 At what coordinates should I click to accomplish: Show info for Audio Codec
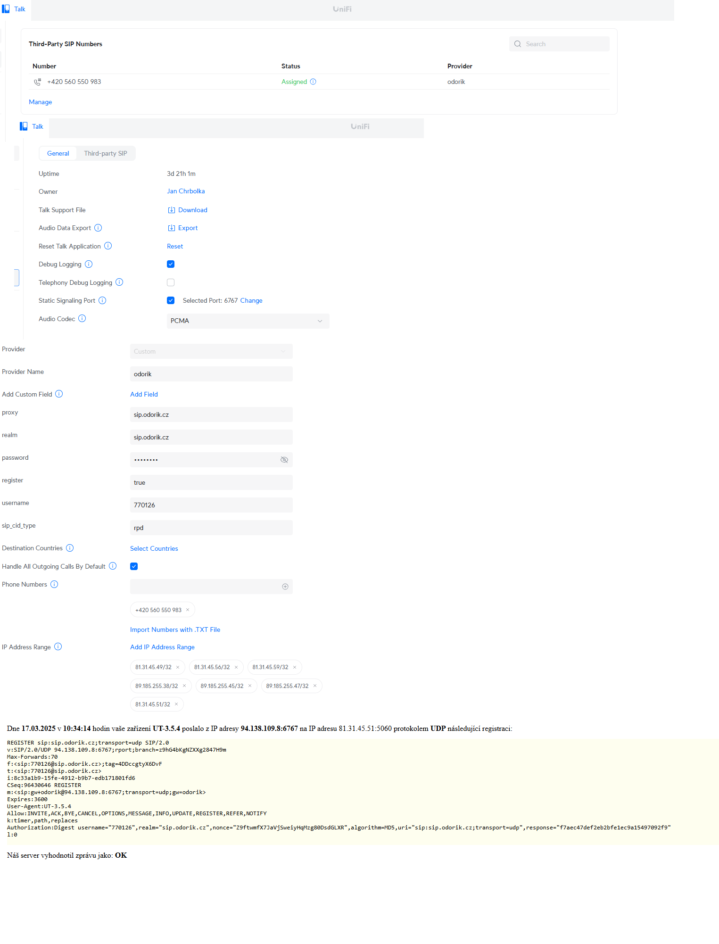coord(82,318)
